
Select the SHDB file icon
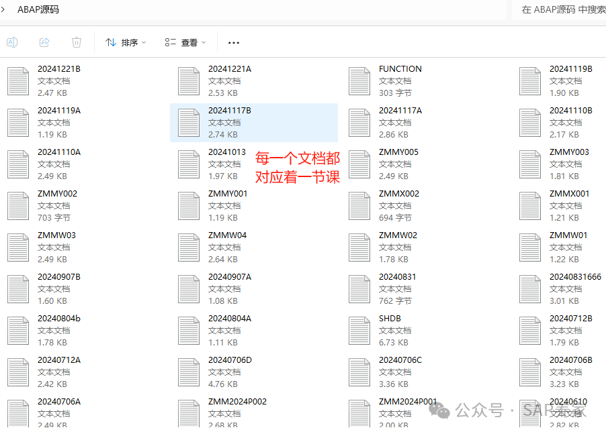click(x=359, y=331)
